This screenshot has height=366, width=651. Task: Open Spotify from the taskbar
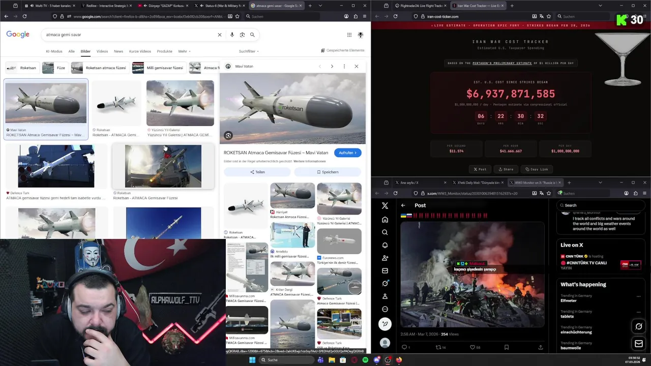(365, 360)
